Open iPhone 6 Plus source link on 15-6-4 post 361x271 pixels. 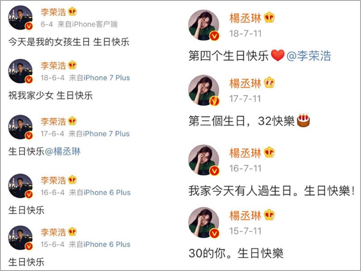(x=107, y=244)
